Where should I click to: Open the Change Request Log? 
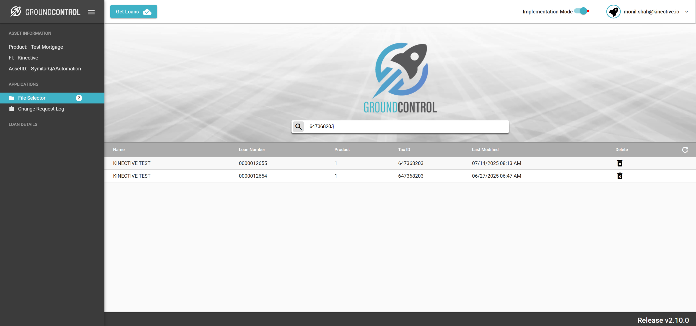[41, 109]
